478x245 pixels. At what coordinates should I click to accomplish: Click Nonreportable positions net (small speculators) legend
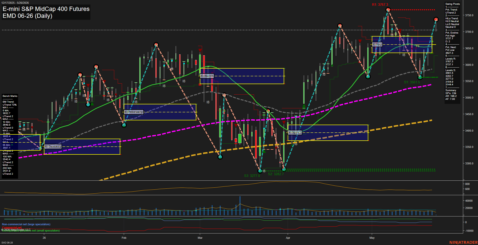click(x=31, y=230)
